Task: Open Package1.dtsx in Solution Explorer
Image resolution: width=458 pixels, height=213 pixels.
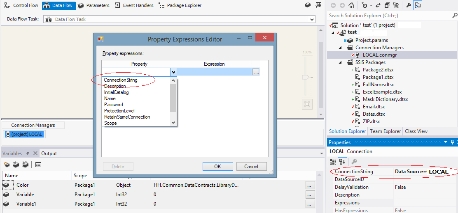Action: point(378,77)
